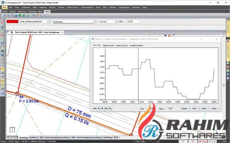Image resolution: width=230 pixels, height=143 pixels.
Task: Click the Close button in graph window
Action: [214, 109]
